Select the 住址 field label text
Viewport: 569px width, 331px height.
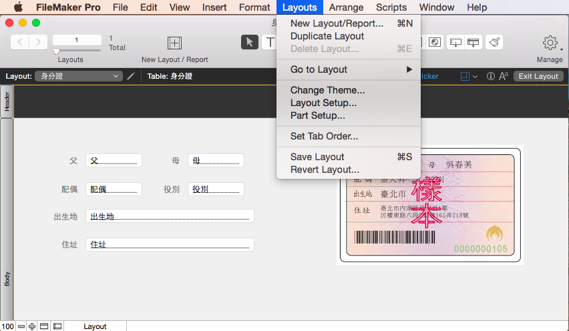(x=69, y=245)
